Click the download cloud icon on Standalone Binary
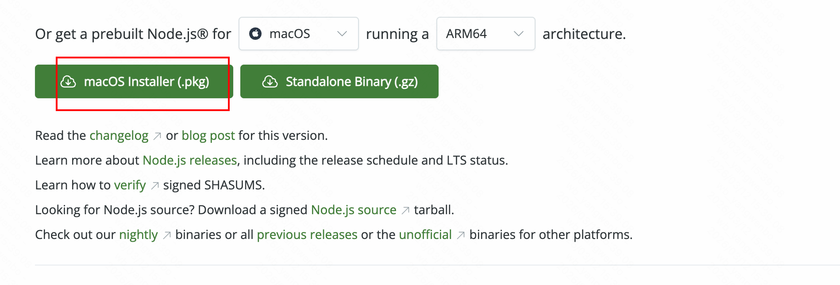The image size is (840, 285). [270, 81]
